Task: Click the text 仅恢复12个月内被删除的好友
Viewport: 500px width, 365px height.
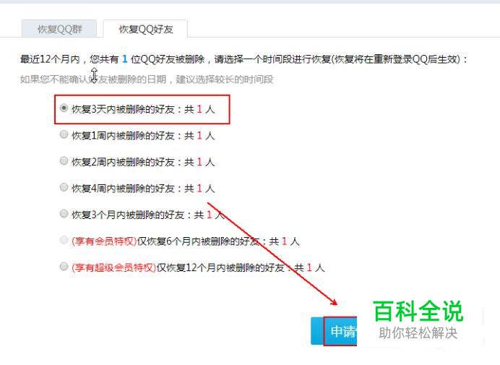Action: (x=220, y=267)
